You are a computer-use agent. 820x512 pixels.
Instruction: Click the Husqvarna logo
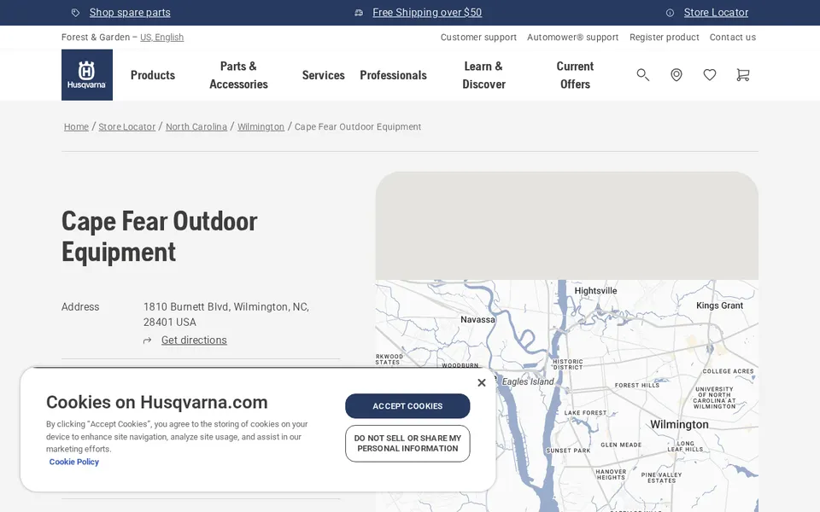point(87,75)
